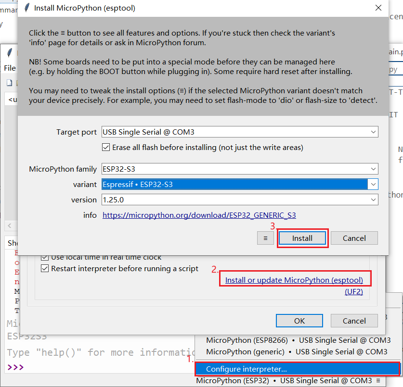Close the Install MicroPython (esptool) window
Viewport: 403px width, 387px height.
378,8
